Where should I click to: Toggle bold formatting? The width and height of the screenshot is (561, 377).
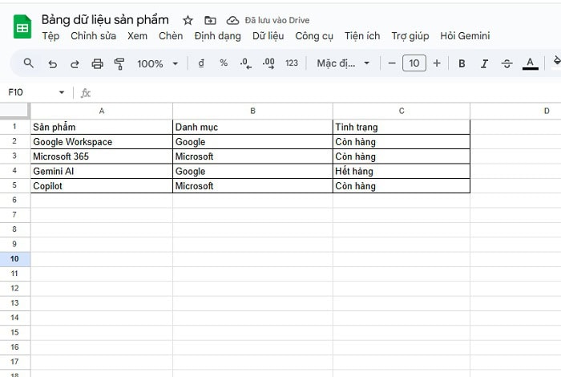pos(462,63)
